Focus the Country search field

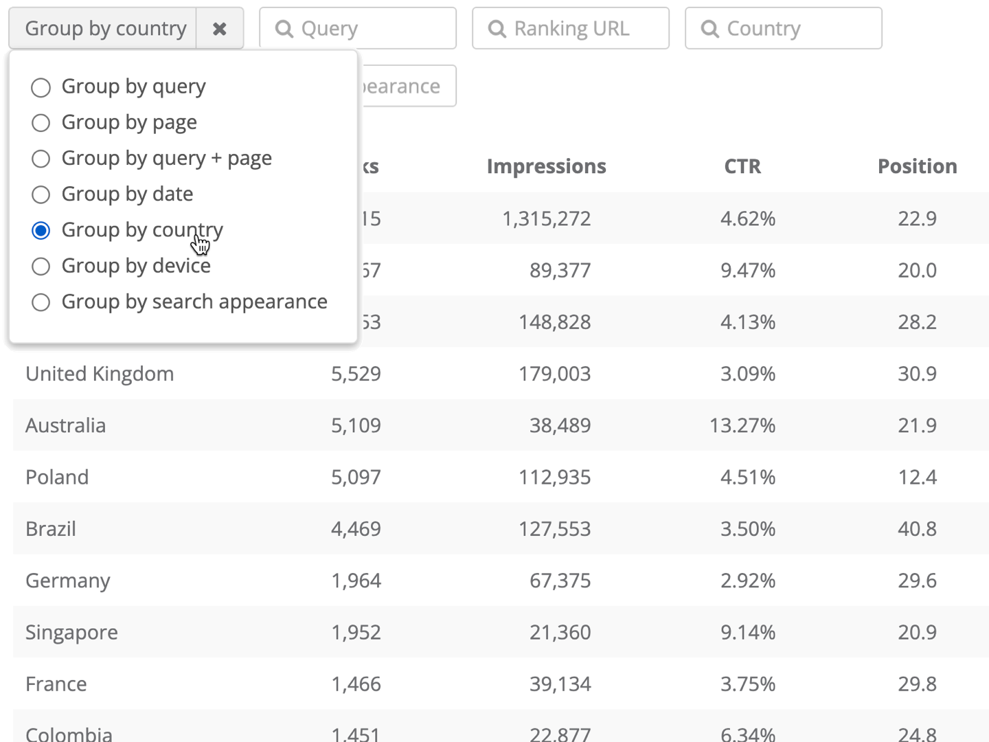[x=784, y=29]
